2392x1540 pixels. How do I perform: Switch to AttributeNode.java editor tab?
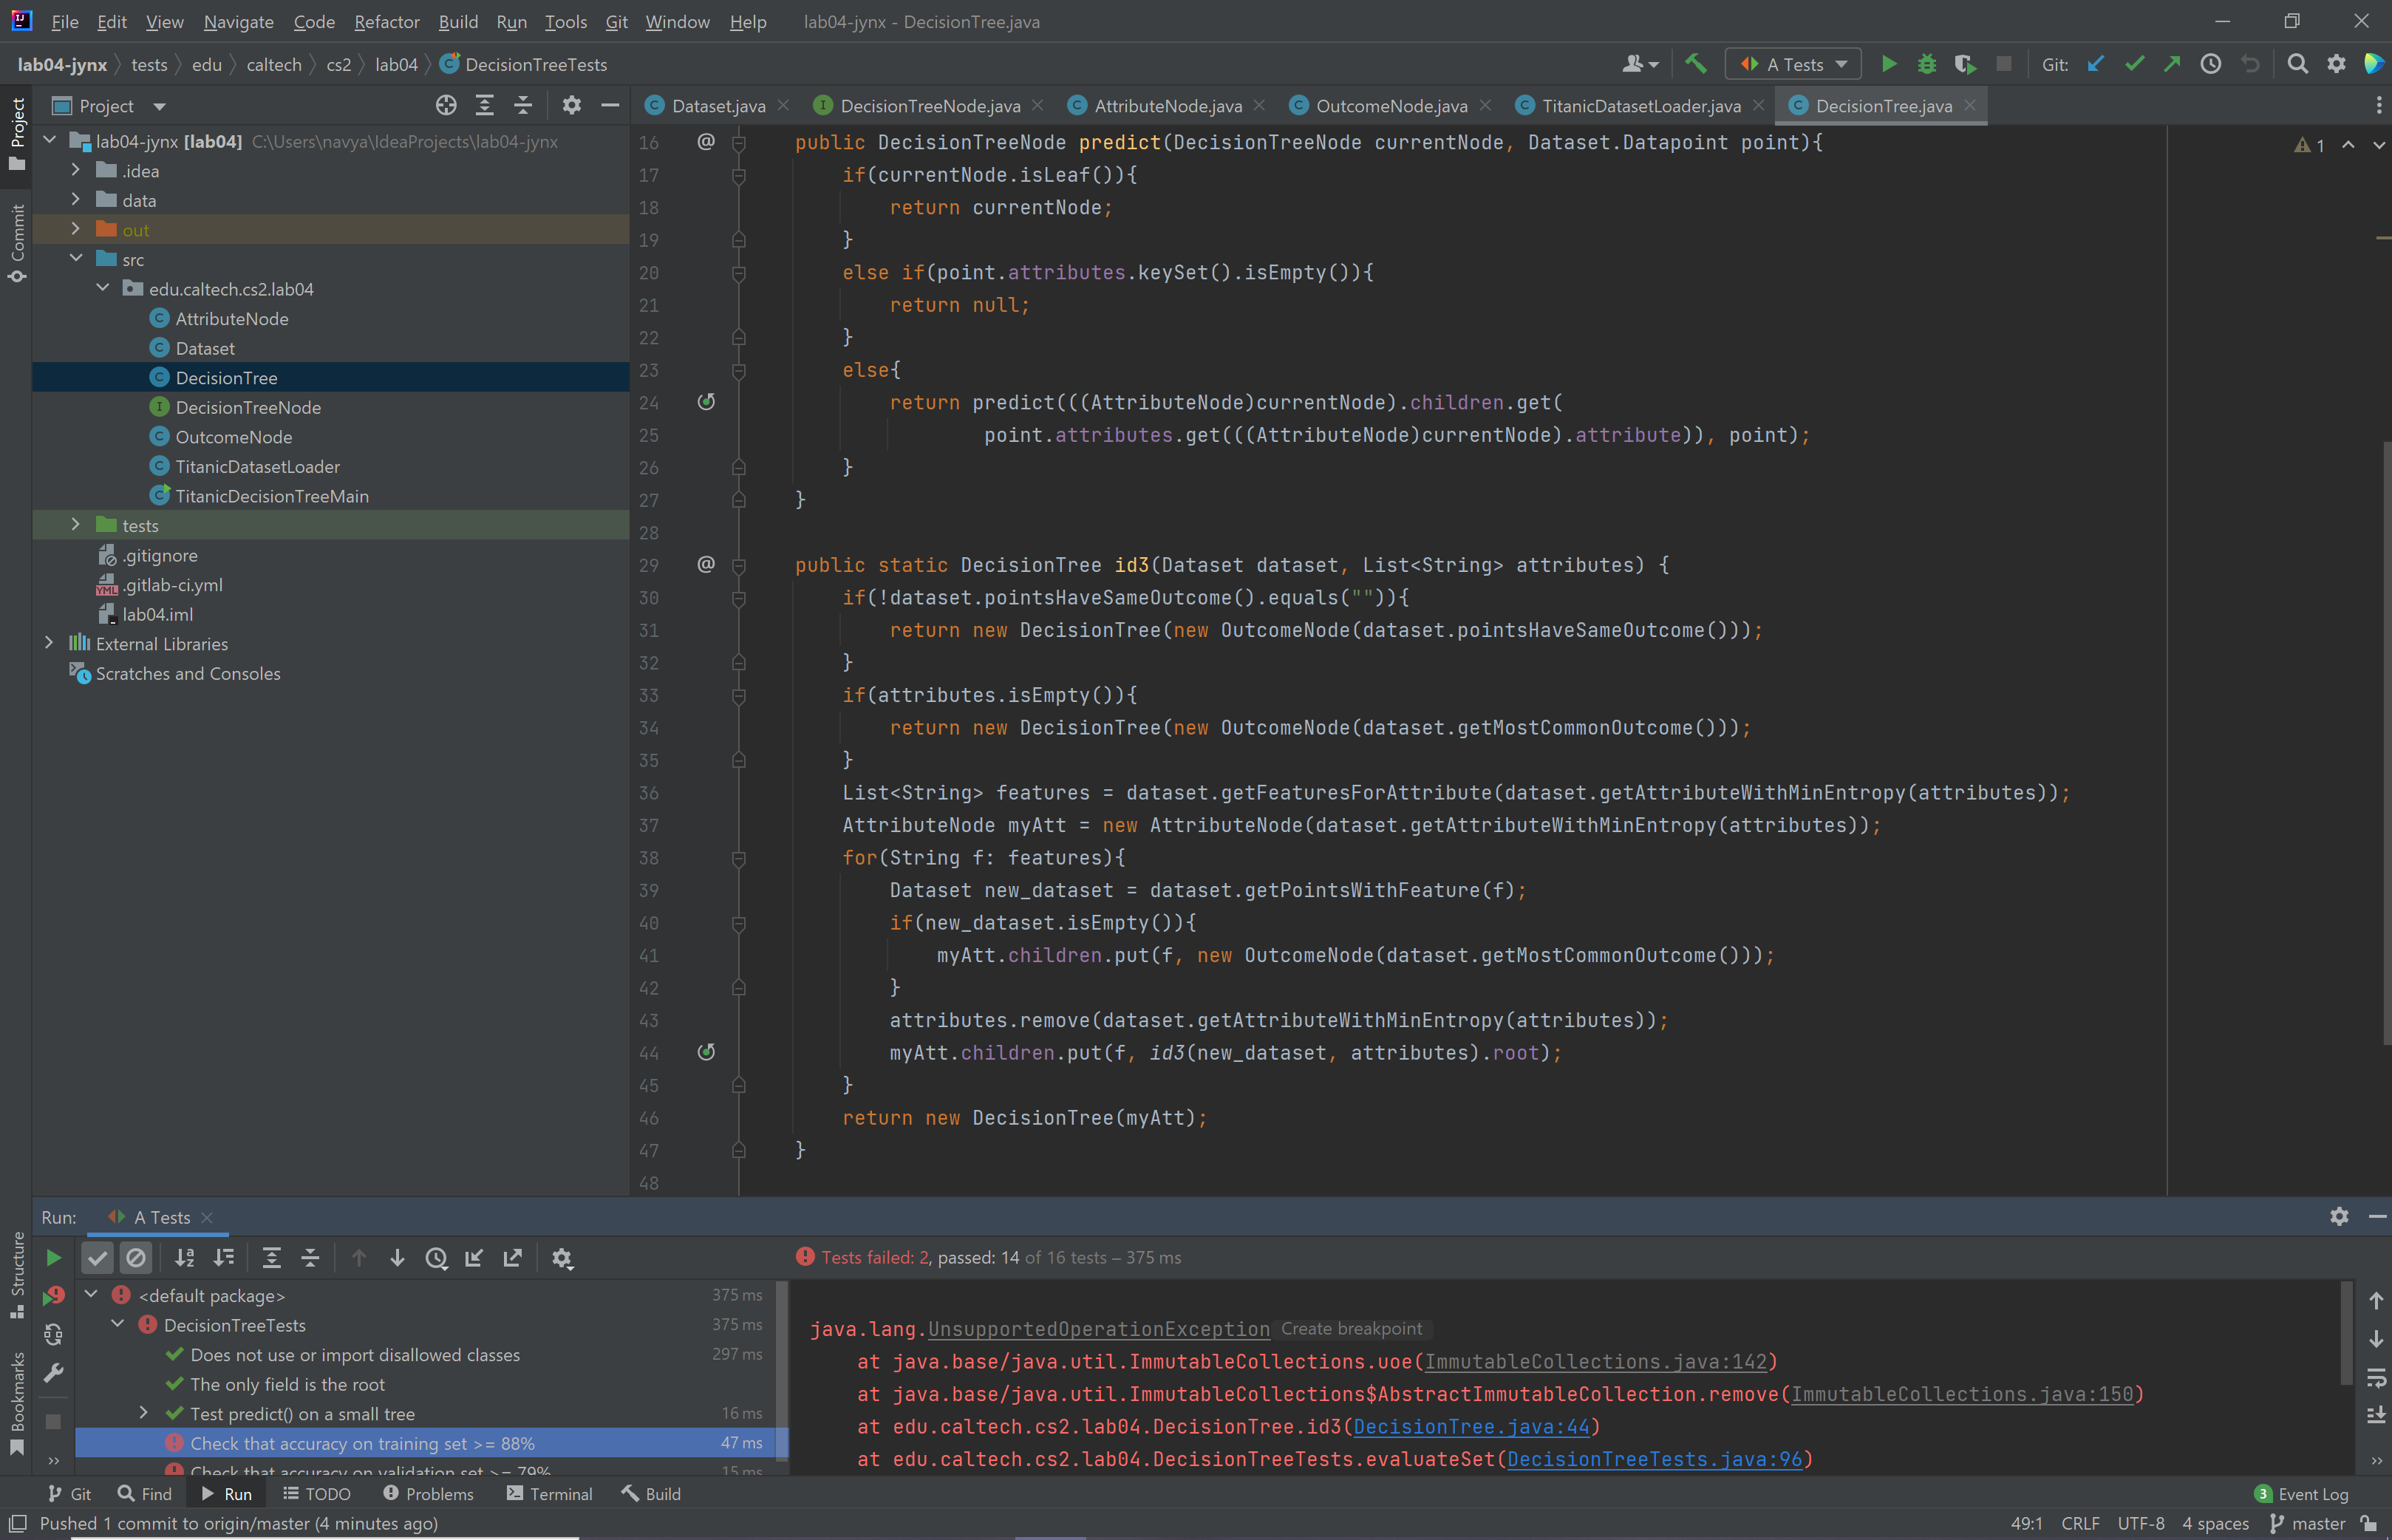[x=1167, y=106]
